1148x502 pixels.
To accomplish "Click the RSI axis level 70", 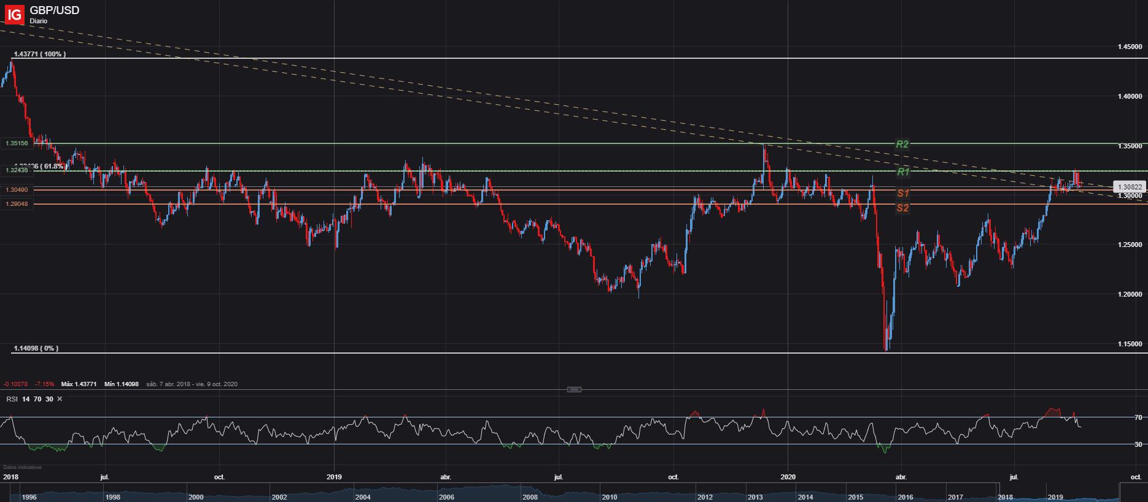I will pyautogui.click(x=1138, y=417).
